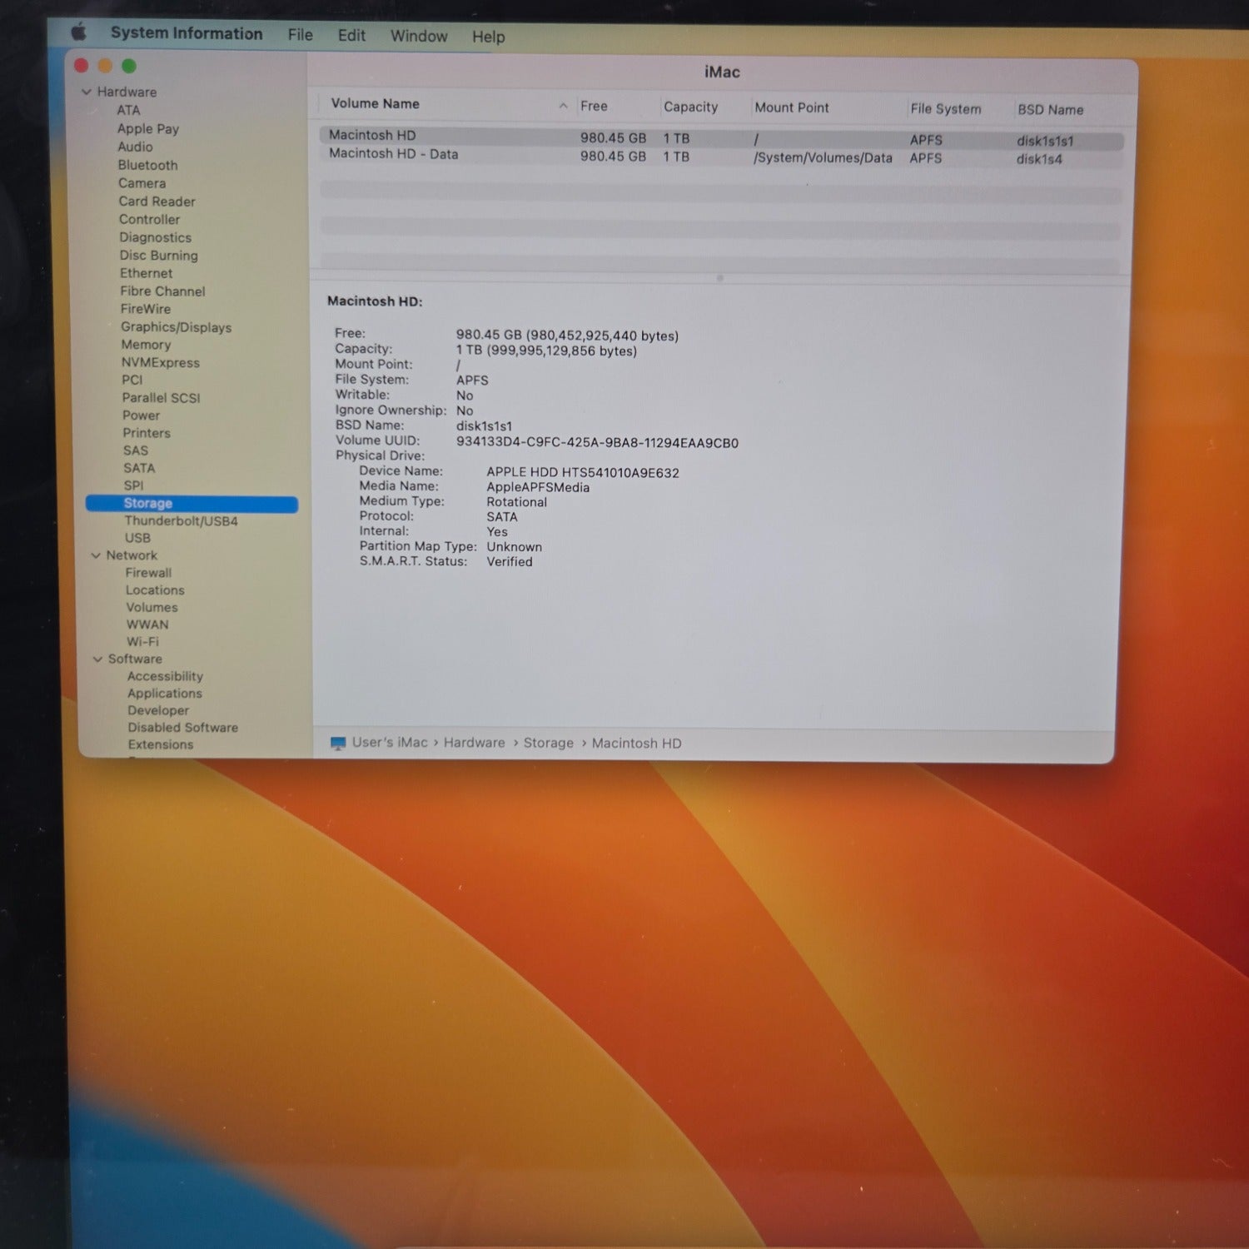Select FireWire in the sidebar
Screen dimensions: 1249x1249
click(145, 309)
